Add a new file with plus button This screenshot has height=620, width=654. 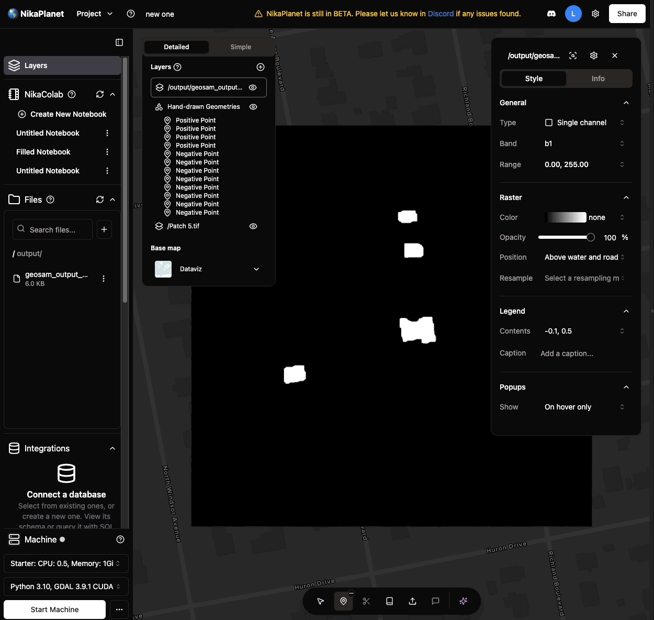click(x=104, y=229)
